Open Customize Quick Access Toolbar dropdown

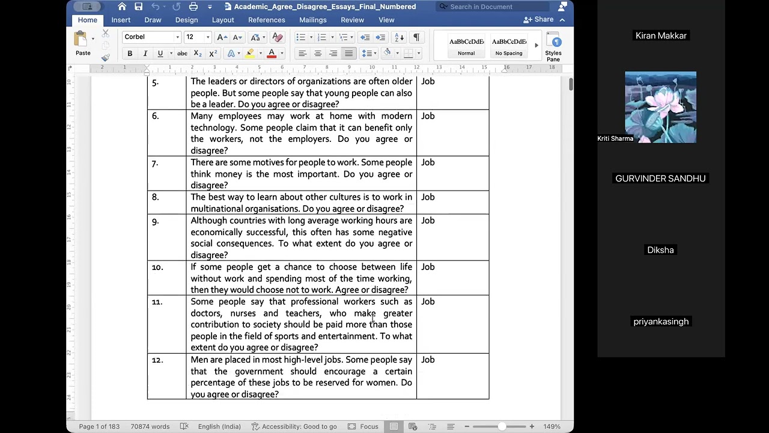pyautogui.click(x=210, y=7)
